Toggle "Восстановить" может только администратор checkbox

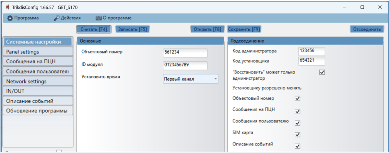tap(322, 72)
